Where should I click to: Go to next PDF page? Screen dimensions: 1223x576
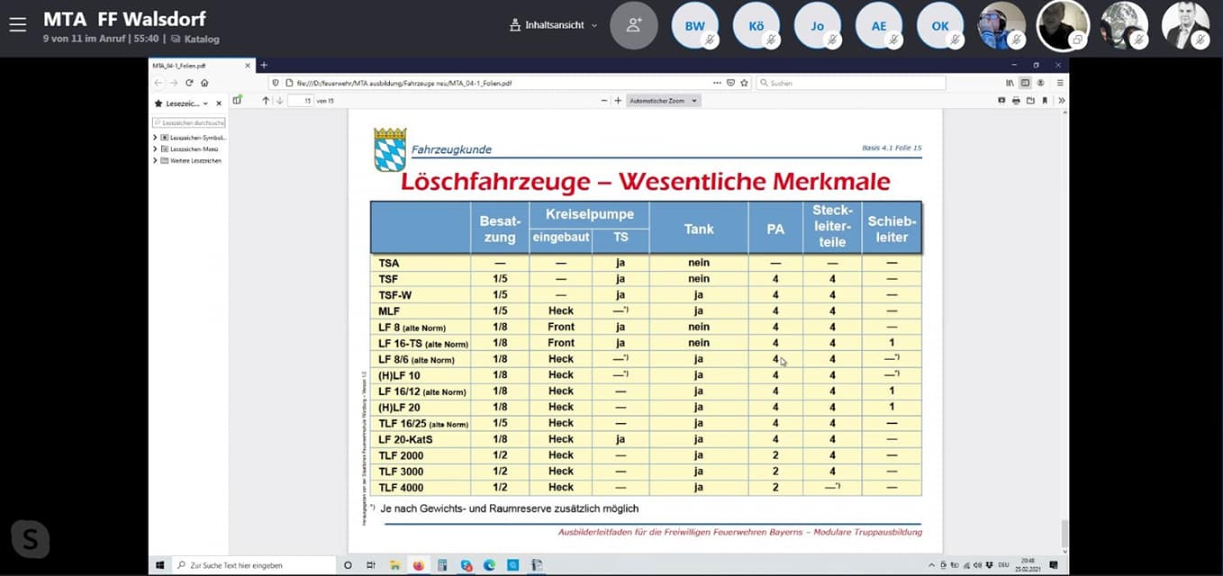(x=279, y=101)
